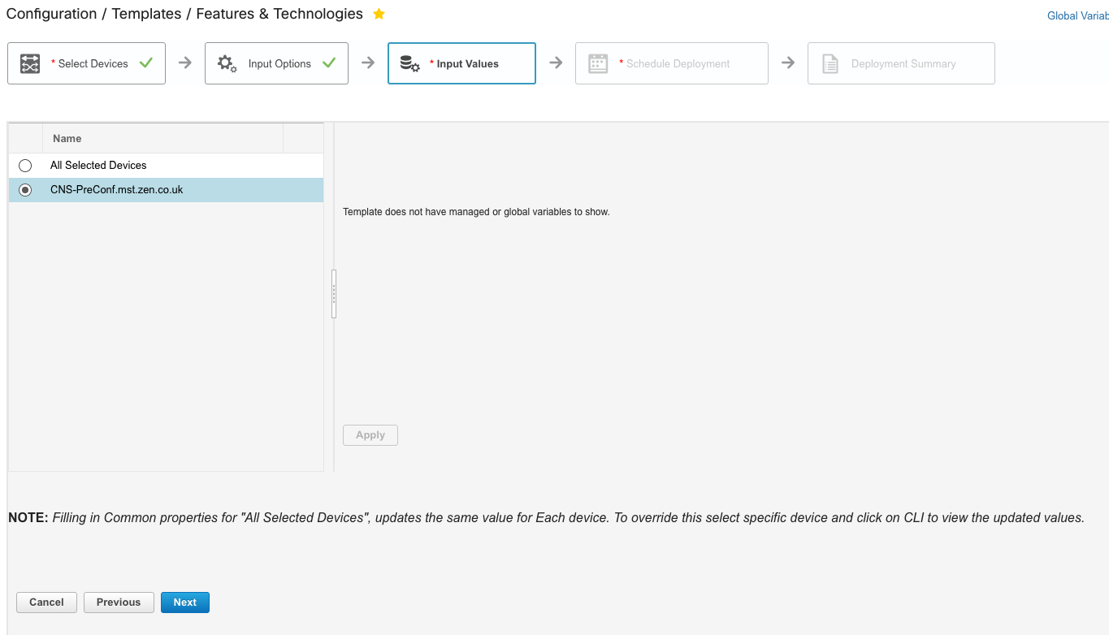Click the greyed-out Apply button
The image size is (1109, 635).
click(x=370, y=435)
